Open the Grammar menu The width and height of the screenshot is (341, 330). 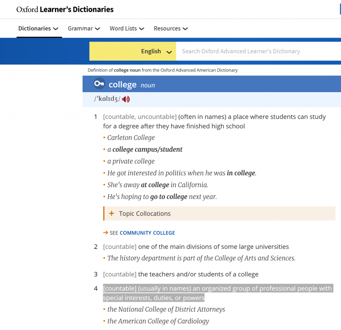tap(84, 29)
